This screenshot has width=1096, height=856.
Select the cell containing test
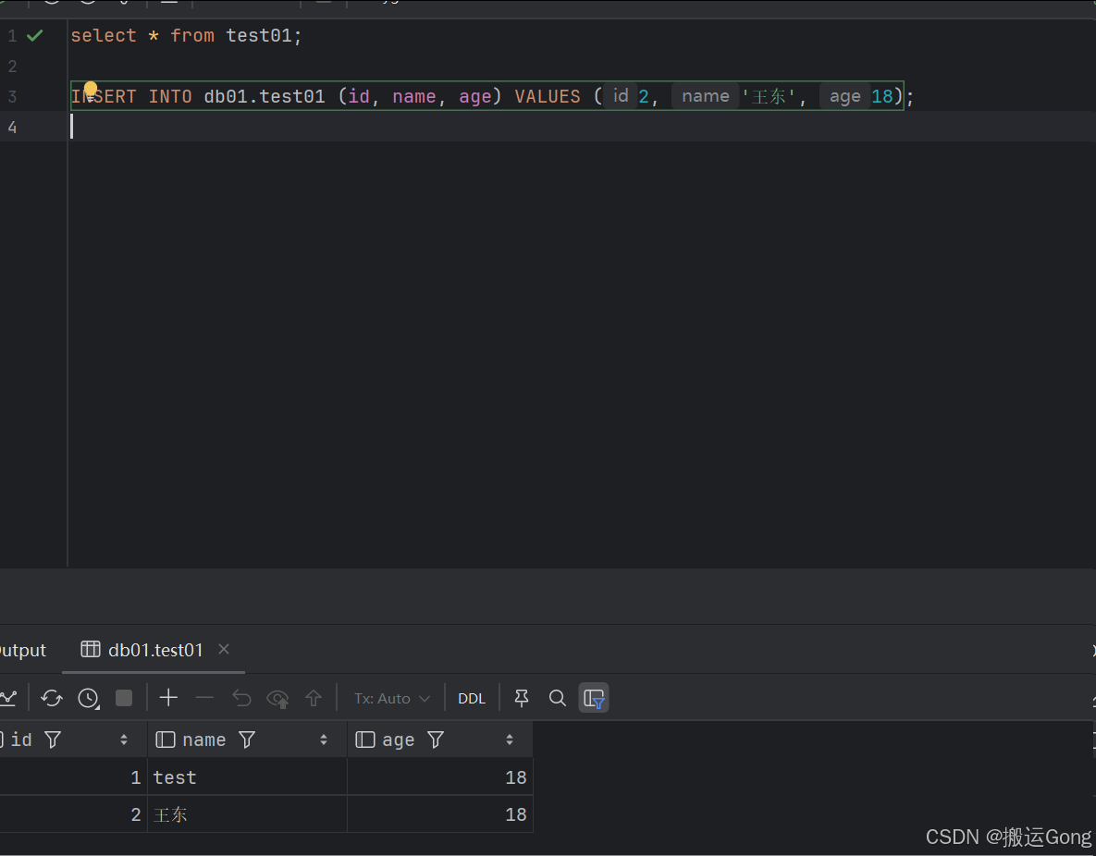pyautogui.click(x=248, y=777)
